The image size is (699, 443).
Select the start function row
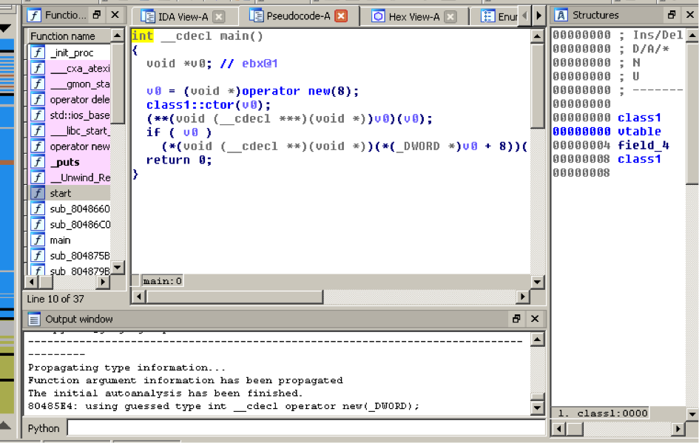[x=69, y=193]
